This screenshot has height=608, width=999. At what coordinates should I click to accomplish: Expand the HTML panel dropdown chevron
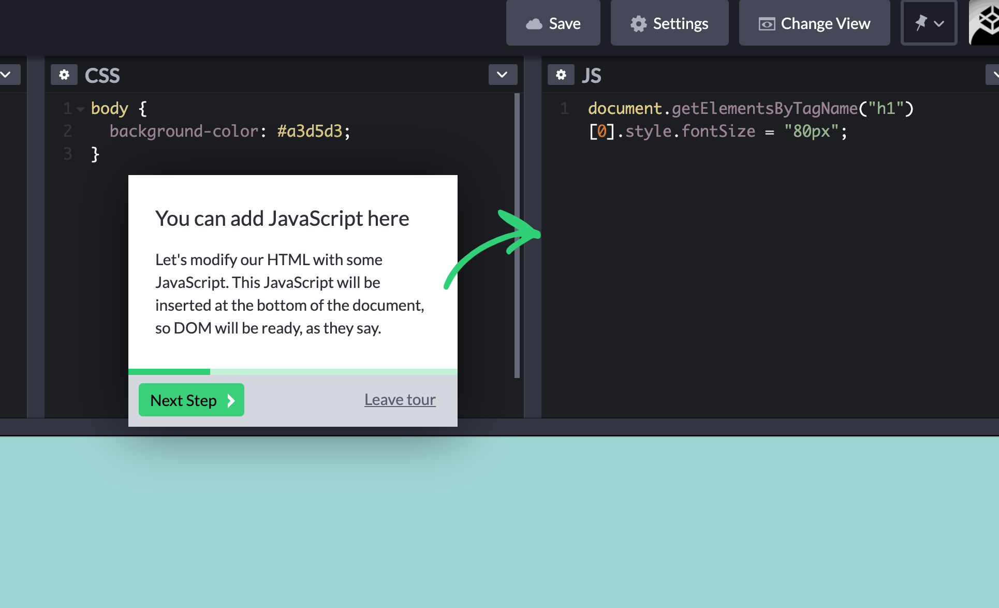point(7,75)
